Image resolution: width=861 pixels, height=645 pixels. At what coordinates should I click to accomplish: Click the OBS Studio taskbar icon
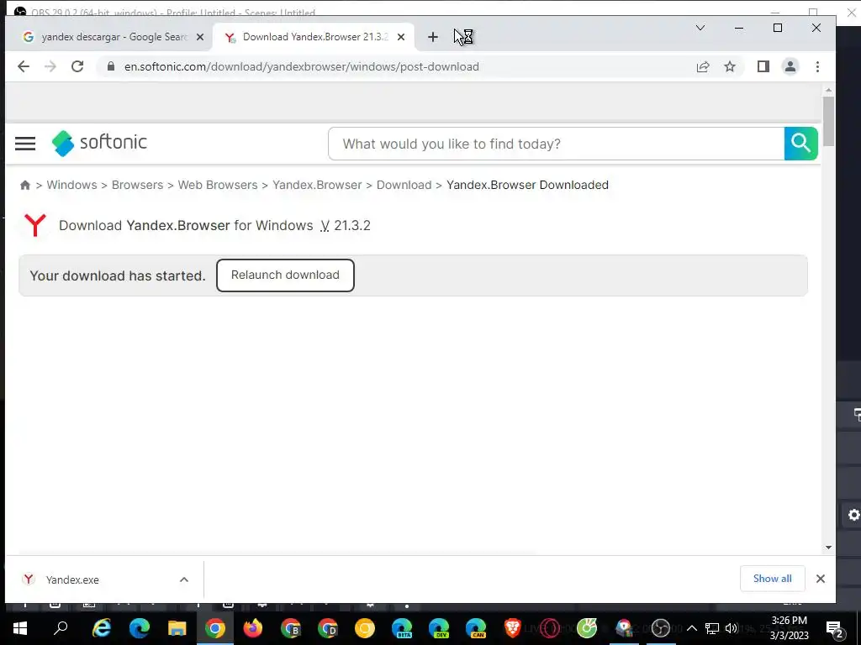coord(661,628)
